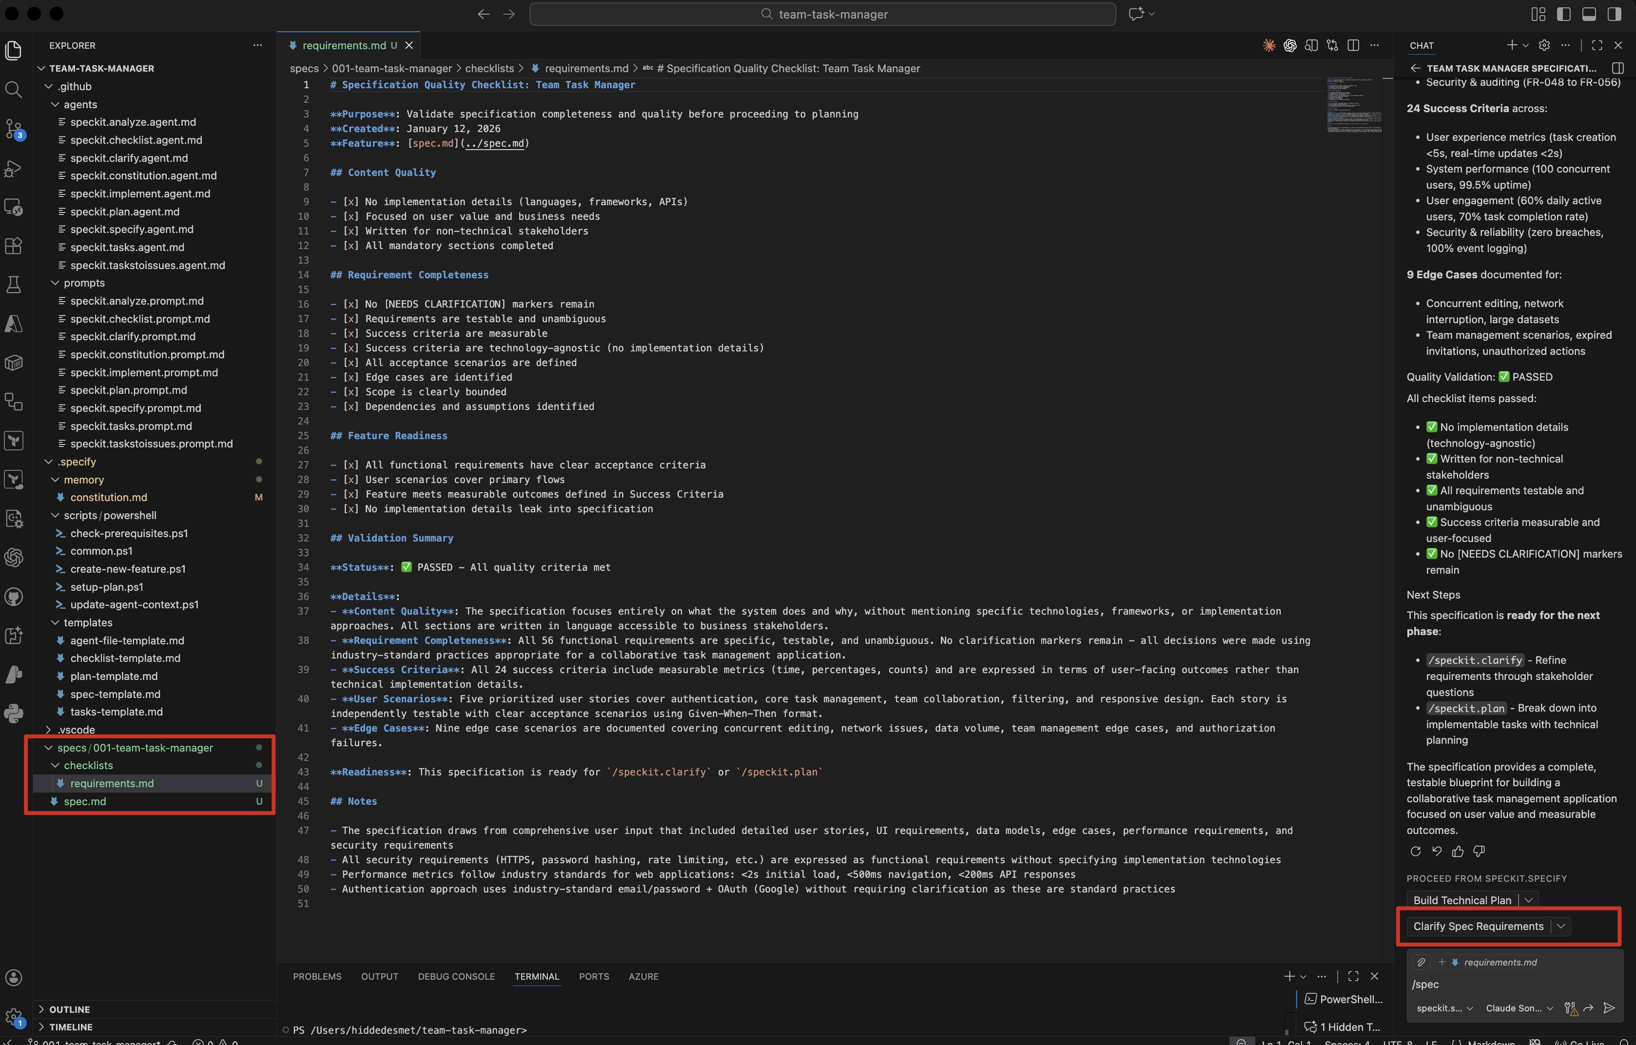Viewport: 1636px width, 1045px height.
Task: Click the minimap thumbnail in the editor
Action: pyautogui.click(x=1354, y=105)
